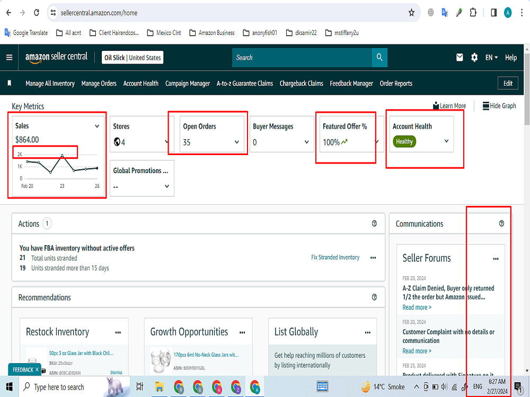Bookmark this page with the star icon
Viewport: 530px width, 397px height.
coord(411,13)
